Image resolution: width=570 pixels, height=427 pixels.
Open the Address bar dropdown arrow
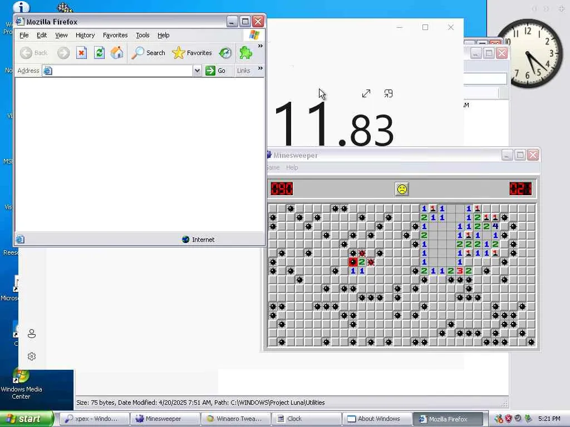(197, 71)
